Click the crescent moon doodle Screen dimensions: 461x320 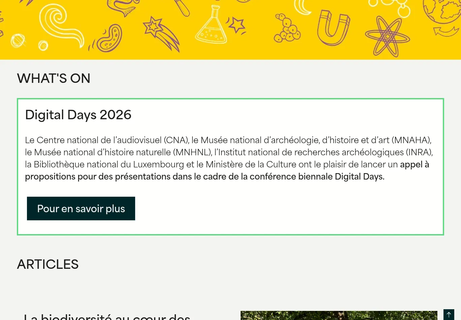coord(302,7)
